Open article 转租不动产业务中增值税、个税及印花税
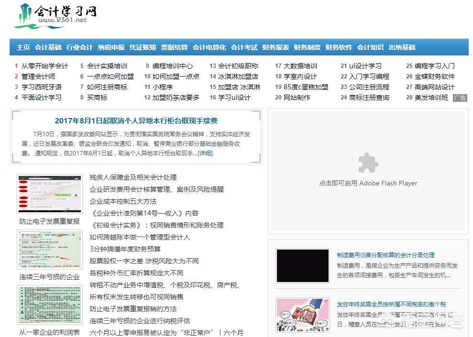 pyautogui.click(x=165, y=285)
